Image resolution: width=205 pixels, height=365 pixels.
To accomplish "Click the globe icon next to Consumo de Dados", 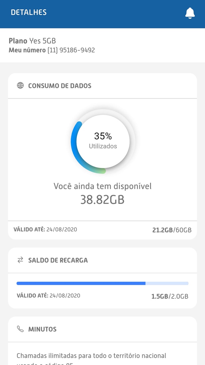I will pyautogui.click(x=20, y=86).
